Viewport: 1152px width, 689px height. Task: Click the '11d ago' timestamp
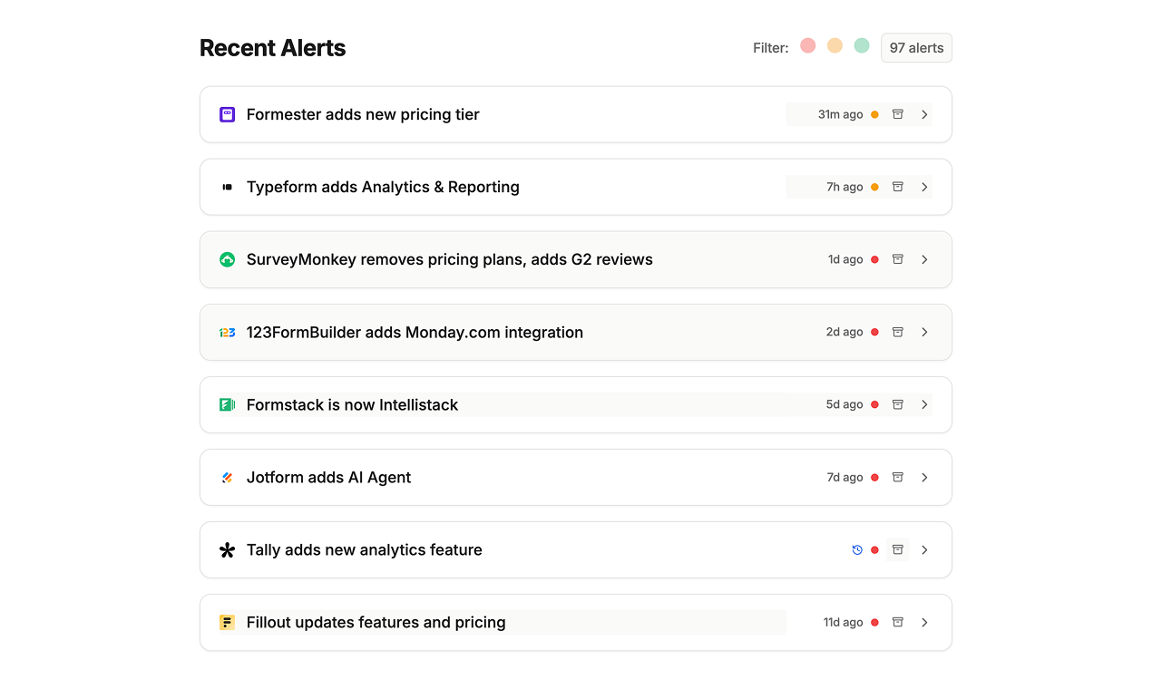click(843, 622)
